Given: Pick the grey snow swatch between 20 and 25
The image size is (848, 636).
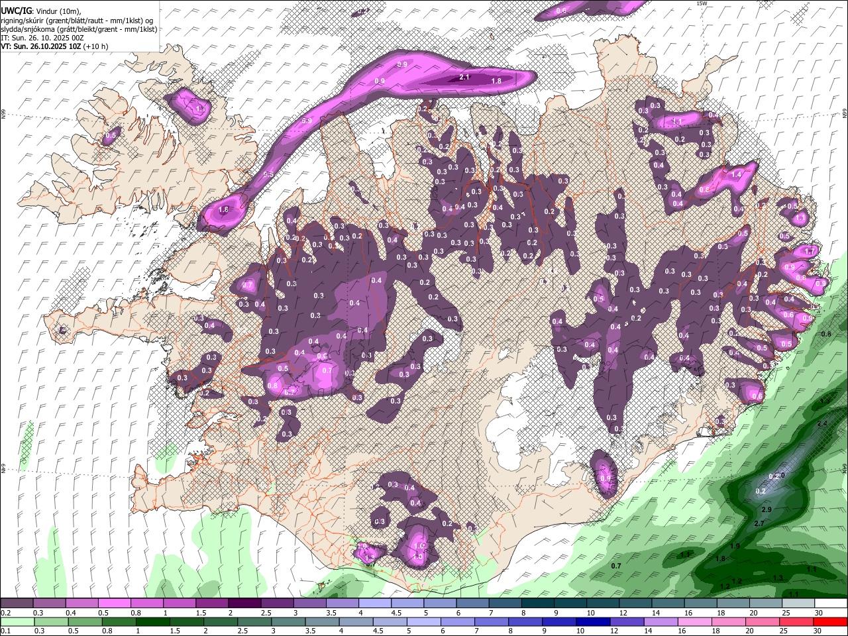Looking at the screenshot, I should (766, 604).
